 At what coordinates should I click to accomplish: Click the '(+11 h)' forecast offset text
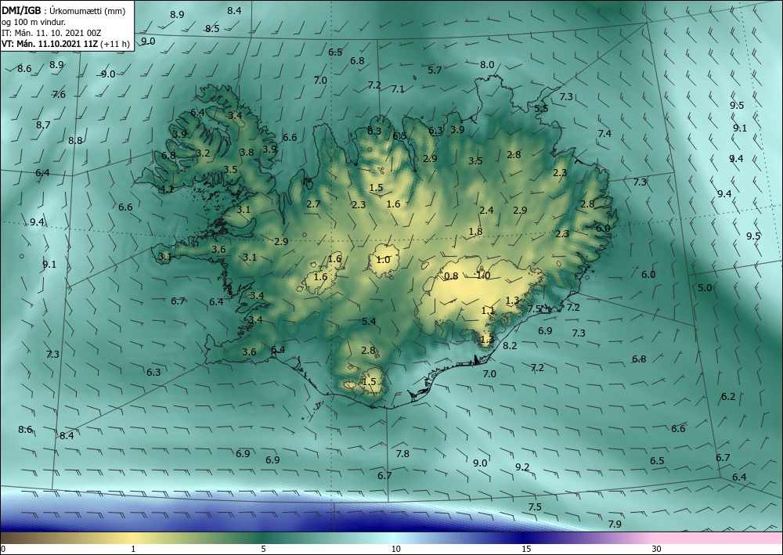(x=115, y=44)
